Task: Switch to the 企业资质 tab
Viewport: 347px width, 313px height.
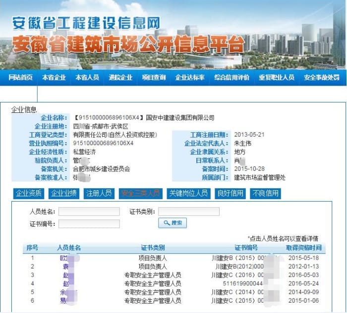Action: pos(28,193)
